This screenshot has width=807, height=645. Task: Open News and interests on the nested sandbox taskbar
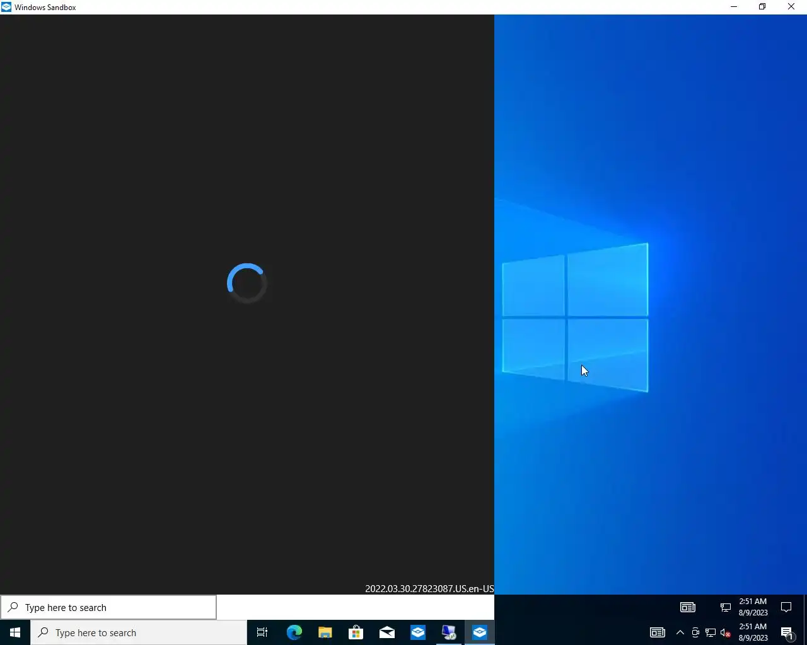click(x=688, y=607)
